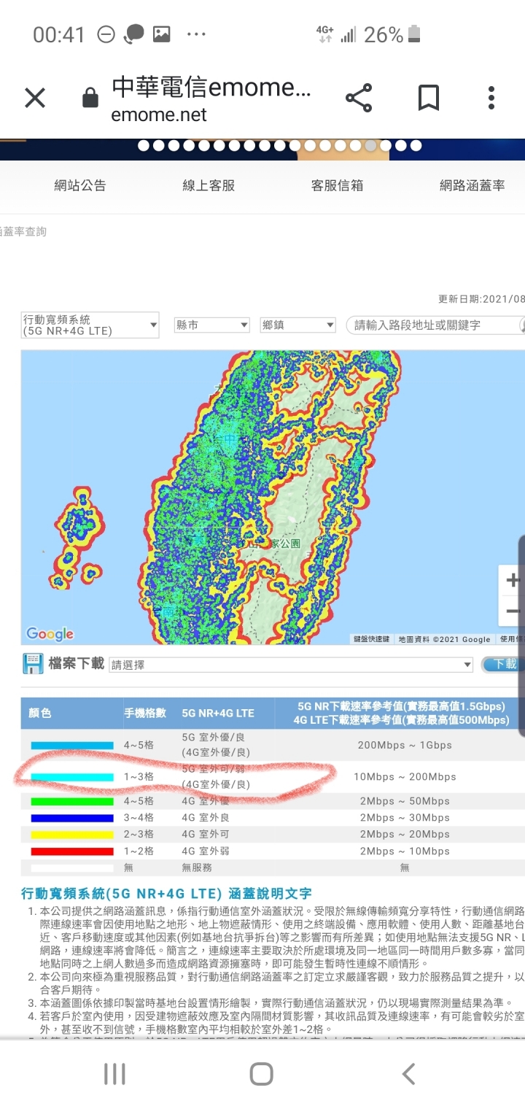This screenshot has width=525, height=1109.
Task: Open 客服信箱 tab
Action: click(x=337, y=185)
